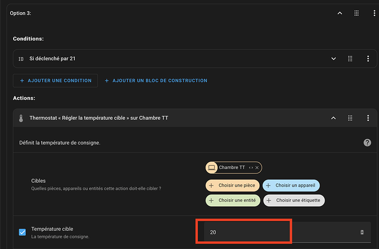The image size is (379, 249).
Task: Collapse the Thermostat action block
Action: [333, 118]
